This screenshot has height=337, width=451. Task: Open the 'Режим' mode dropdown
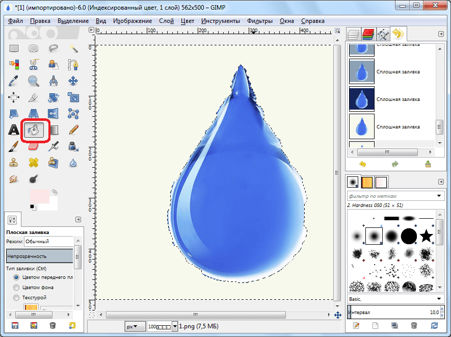[x=48, y=241]
